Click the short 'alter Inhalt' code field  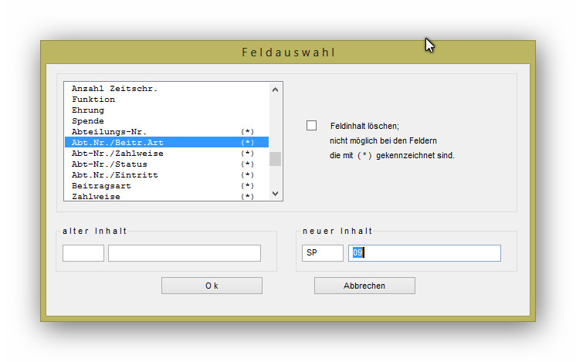tap(83, 253)
